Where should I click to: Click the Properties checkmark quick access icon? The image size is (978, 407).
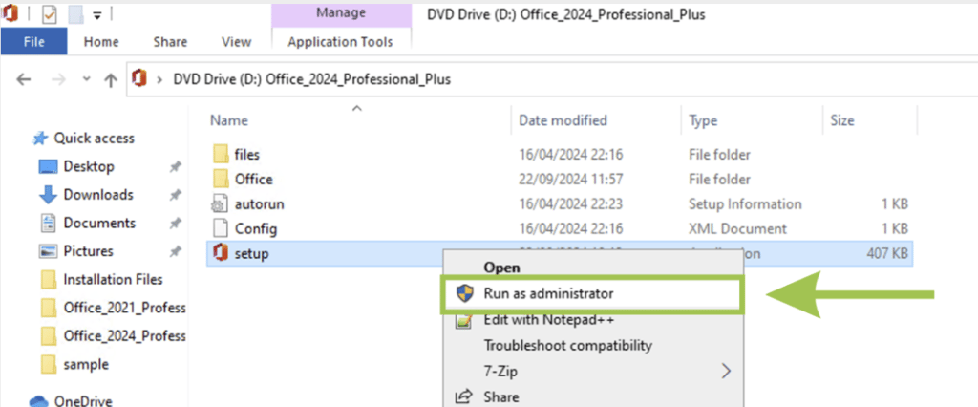tap(50, 13)
